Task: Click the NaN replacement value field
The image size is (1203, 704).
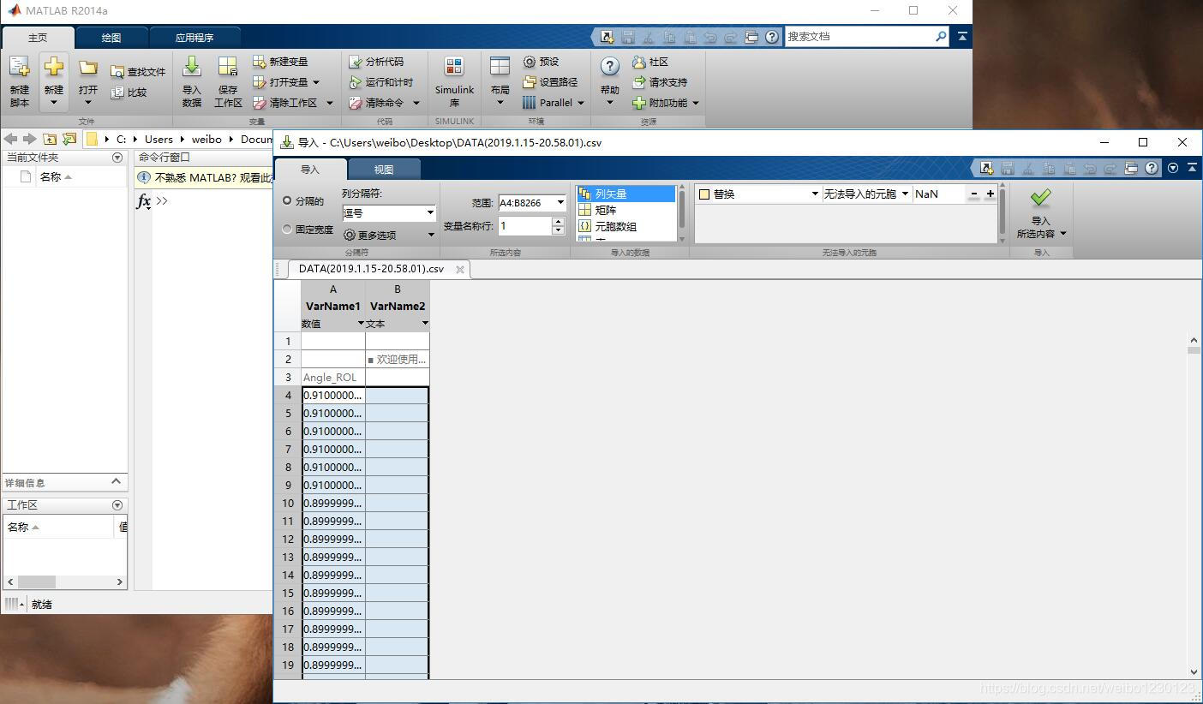Action: 940,194
